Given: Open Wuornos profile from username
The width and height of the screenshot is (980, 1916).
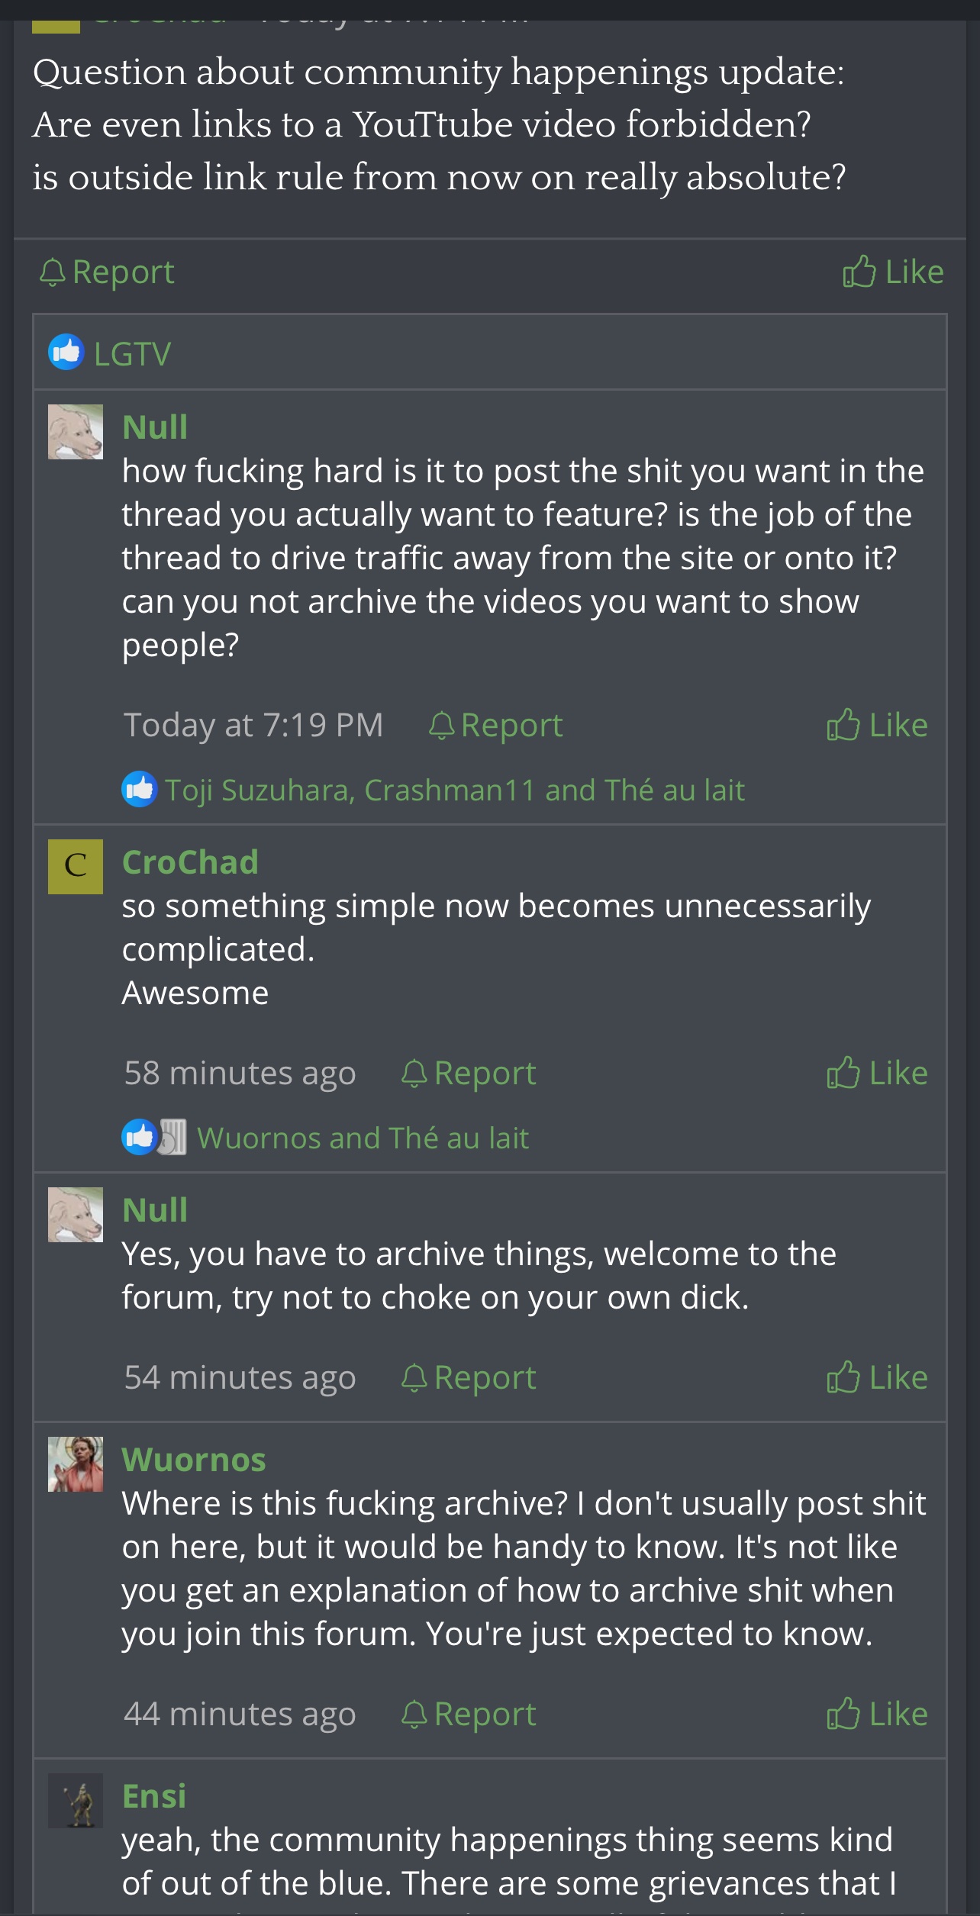Looking at the screenshot, I should coord(194,1460).
